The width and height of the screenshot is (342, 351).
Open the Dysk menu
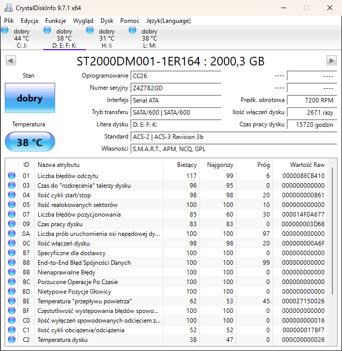point(107,21)
